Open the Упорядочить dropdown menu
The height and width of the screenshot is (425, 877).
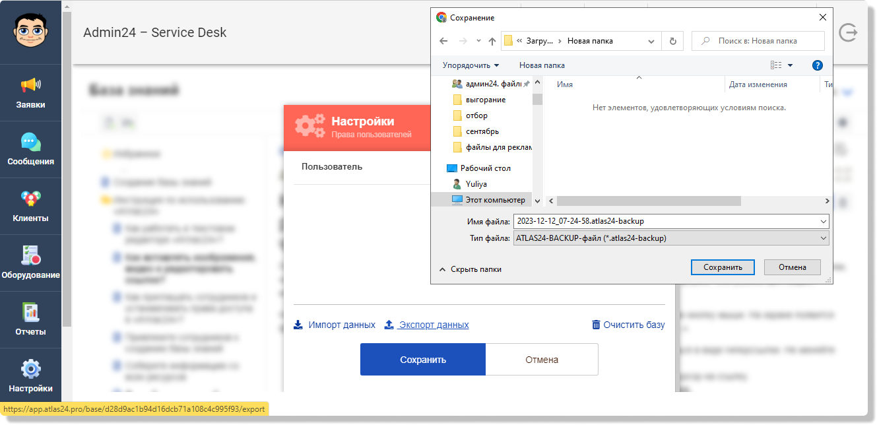pyautogui.click(x=471, y=65)
